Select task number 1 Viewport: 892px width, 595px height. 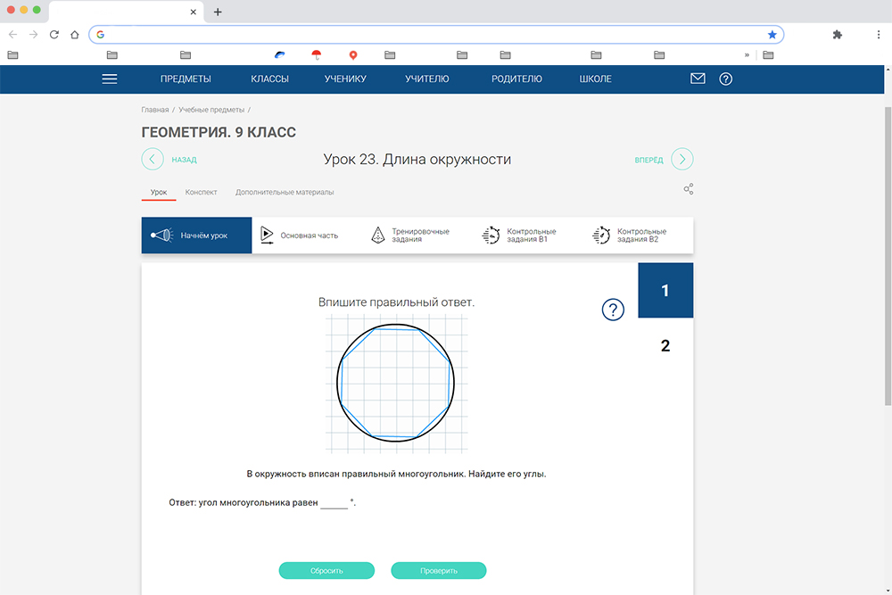[x=665, y=290]
